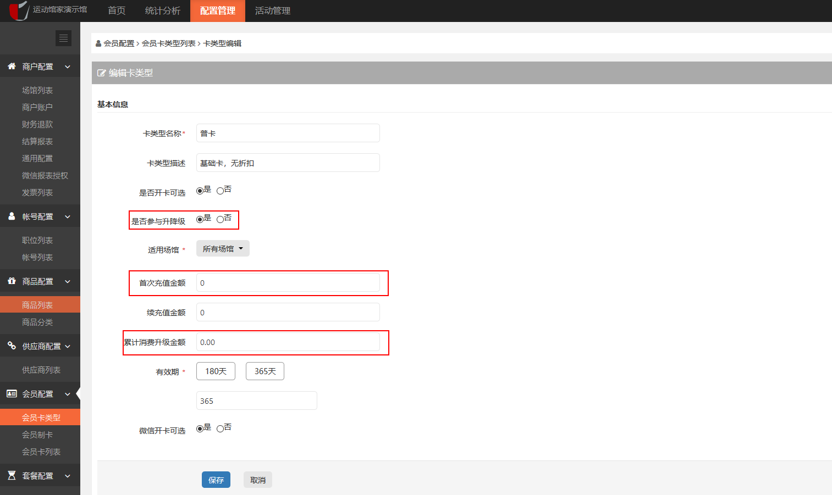
Task: Click the link icon beside 供应商配置
Action: [x=12, y=346]
